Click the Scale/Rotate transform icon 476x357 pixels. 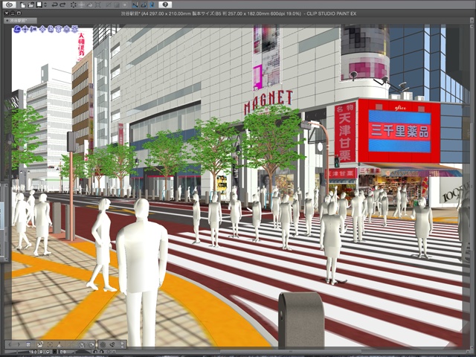click(98, 5)
